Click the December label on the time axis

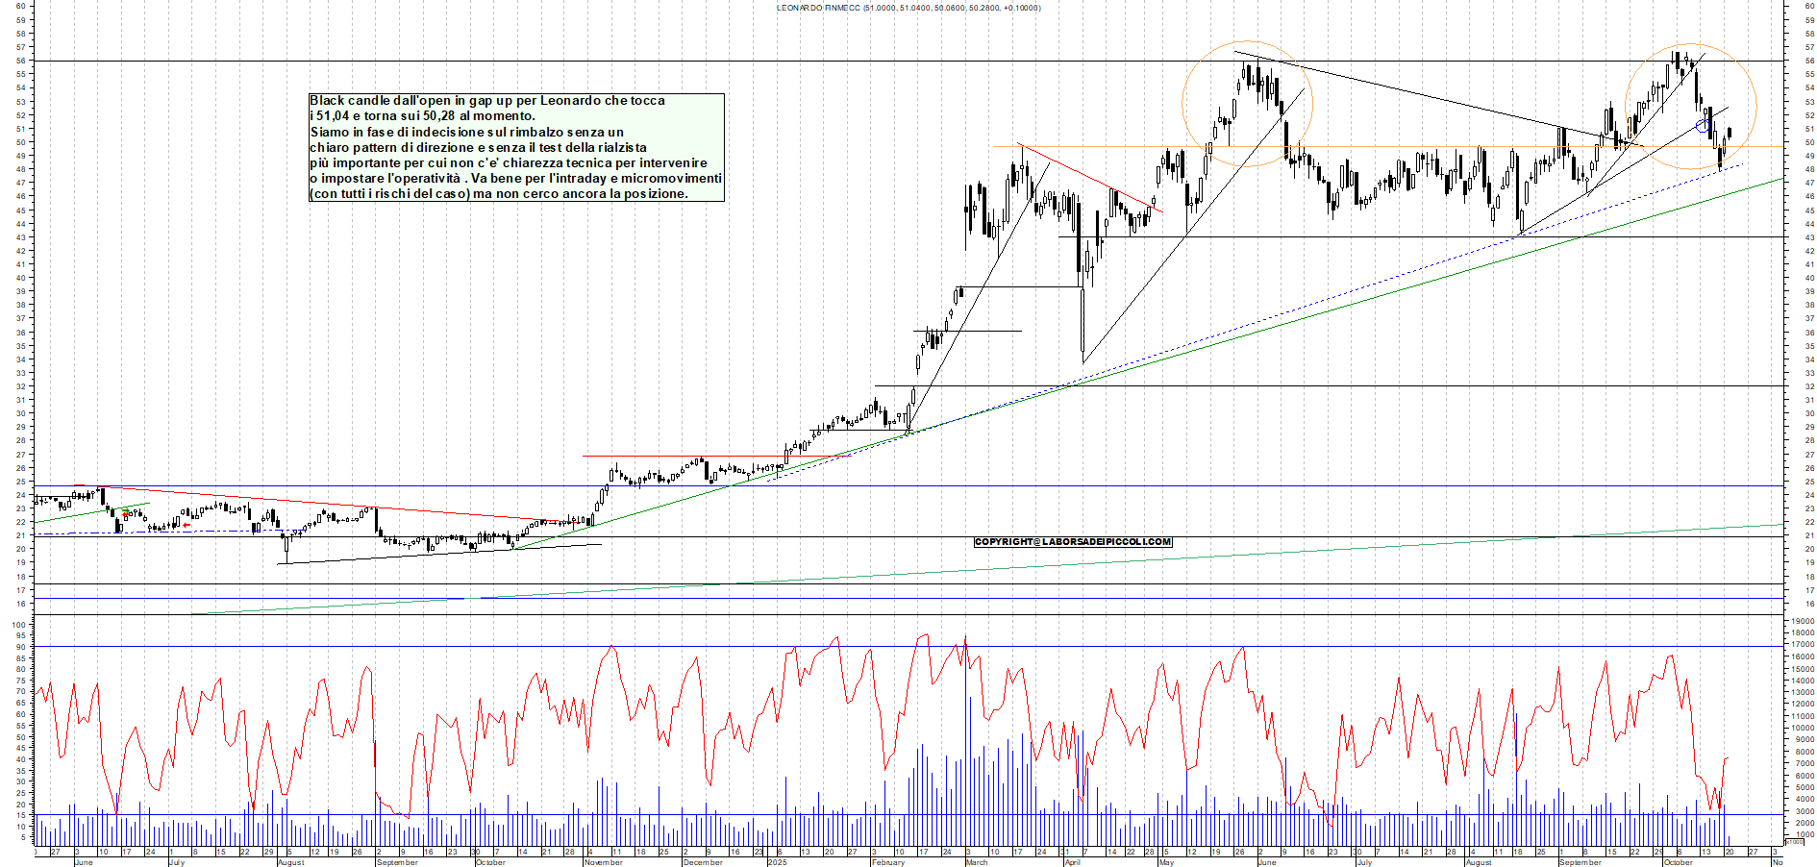702,862
